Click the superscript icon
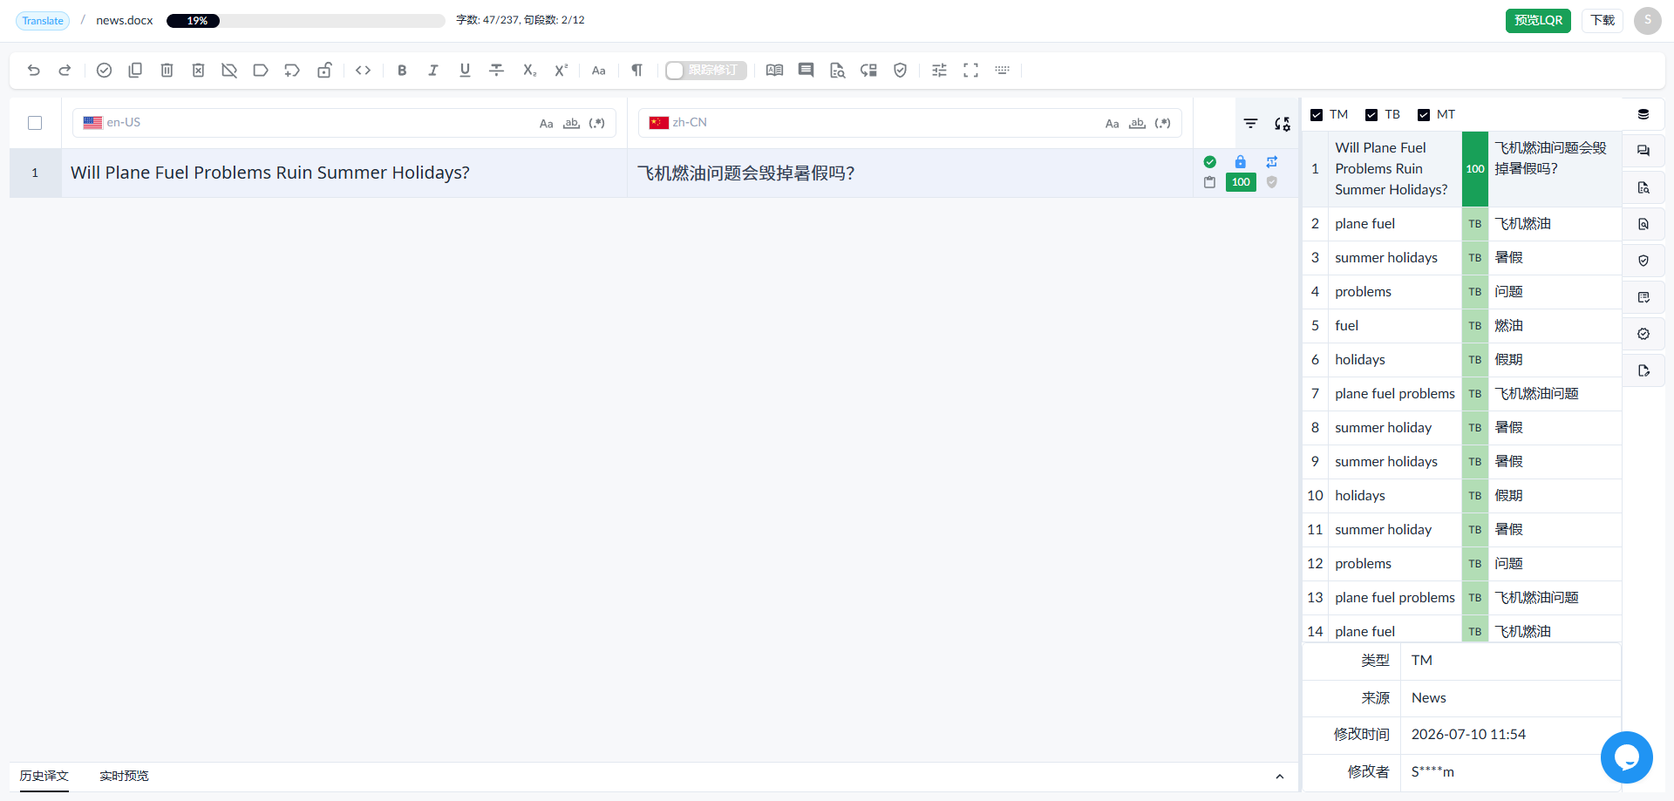Screen dimensions: 1674x801 (x=561, y=71)
